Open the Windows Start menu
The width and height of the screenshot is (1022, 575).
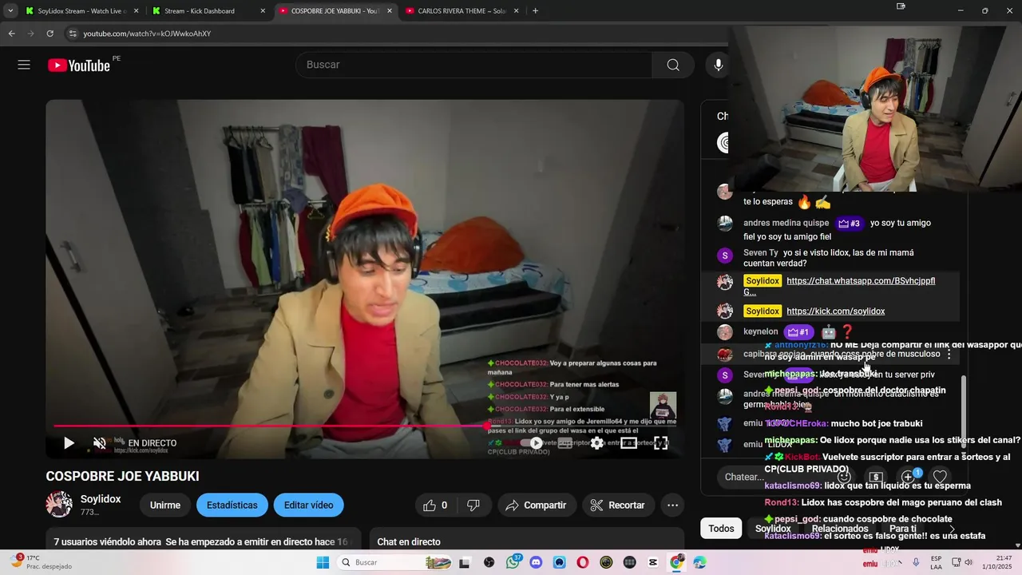[323, 562]
